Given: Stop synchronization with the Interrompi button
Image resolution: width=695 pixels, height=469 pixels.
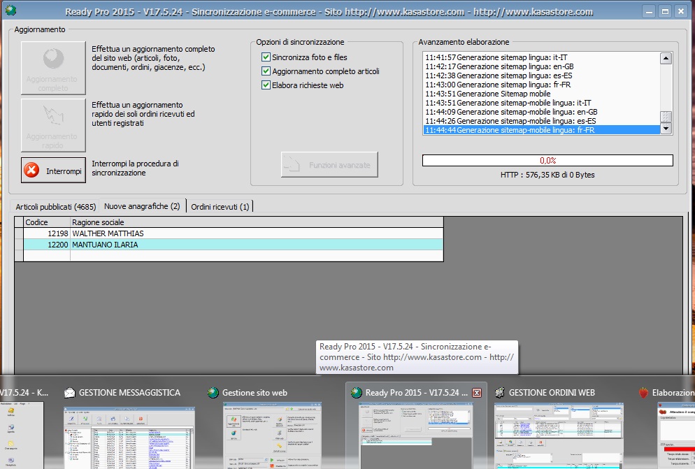Looking at the screenshot, I should click(x=53, y=171).
